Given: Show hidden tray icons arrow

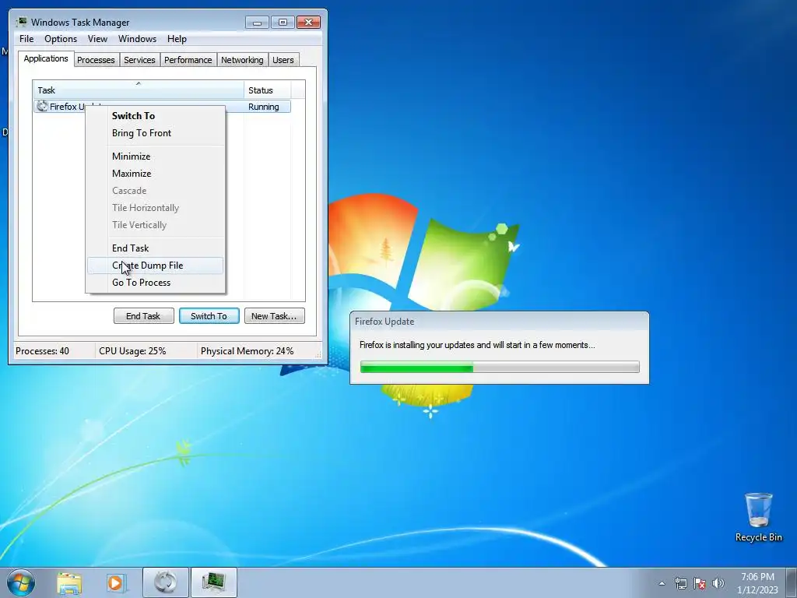Looking at the screenshot, I should [662, 583].
